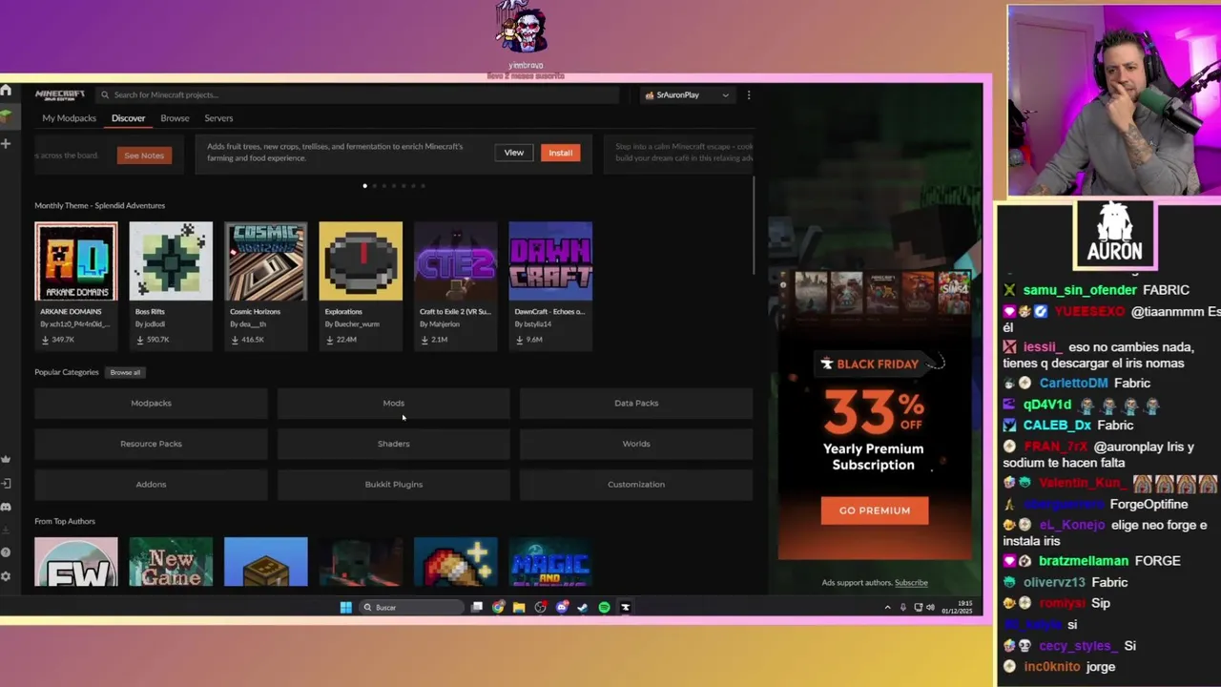Open volume control in system tray
The width and height of the screenshot is (1221, 687).
coord(930,608)
